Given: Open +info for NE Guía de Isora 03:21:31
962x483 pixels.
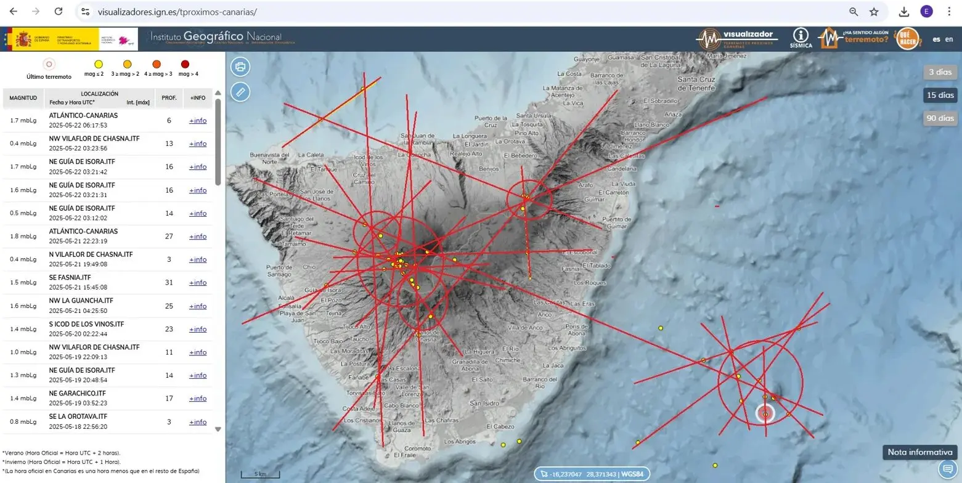Looking at the screenshot, I should [x=198, y=190].
